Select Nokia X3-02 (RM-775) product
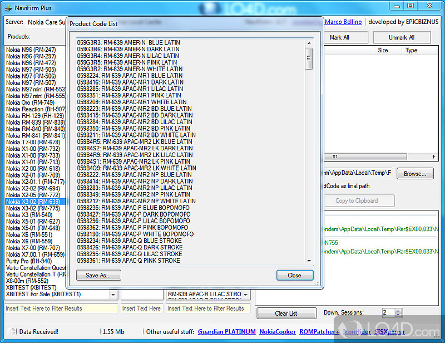The width and height of the screenshot is (445, 343). coord(33,208)
